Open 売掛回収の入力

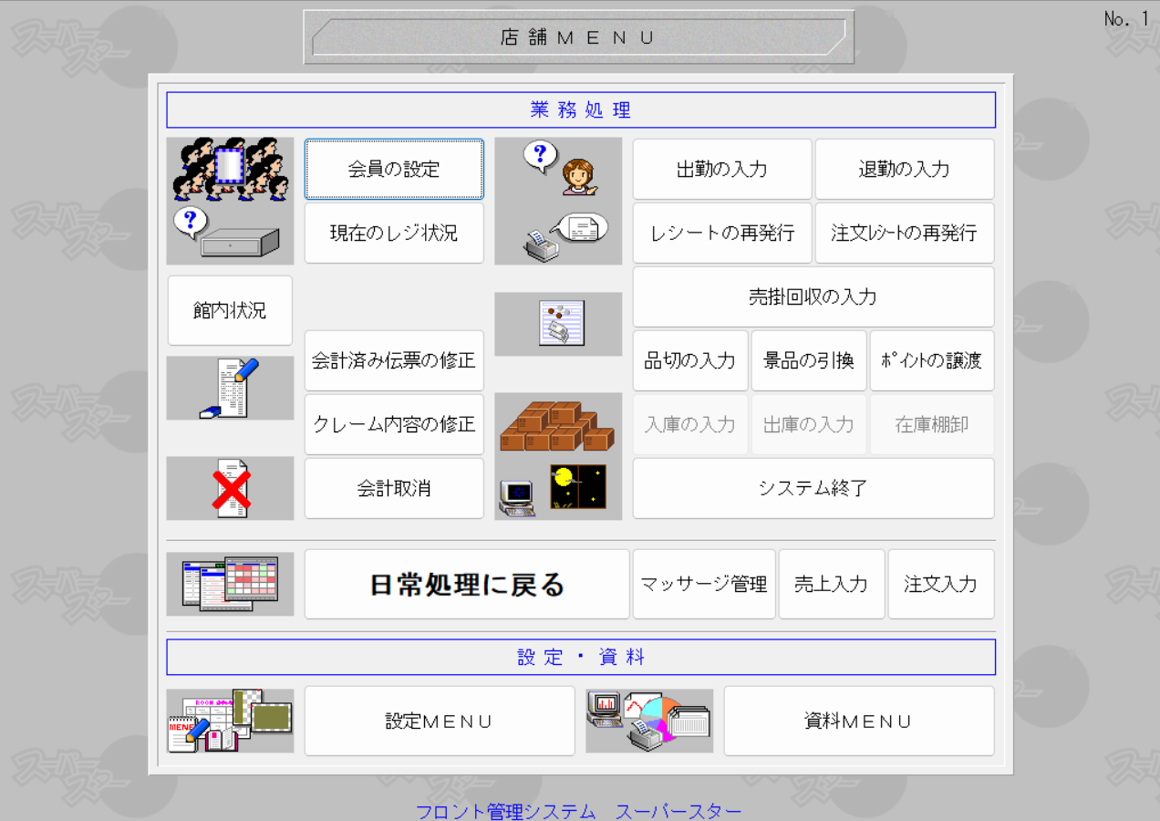coord(813,296)
